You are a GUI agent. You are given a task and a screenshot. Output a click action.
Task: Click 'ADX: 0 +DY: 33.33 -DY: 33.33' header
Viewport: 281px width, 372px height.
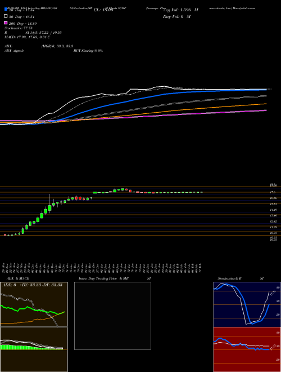32,285
